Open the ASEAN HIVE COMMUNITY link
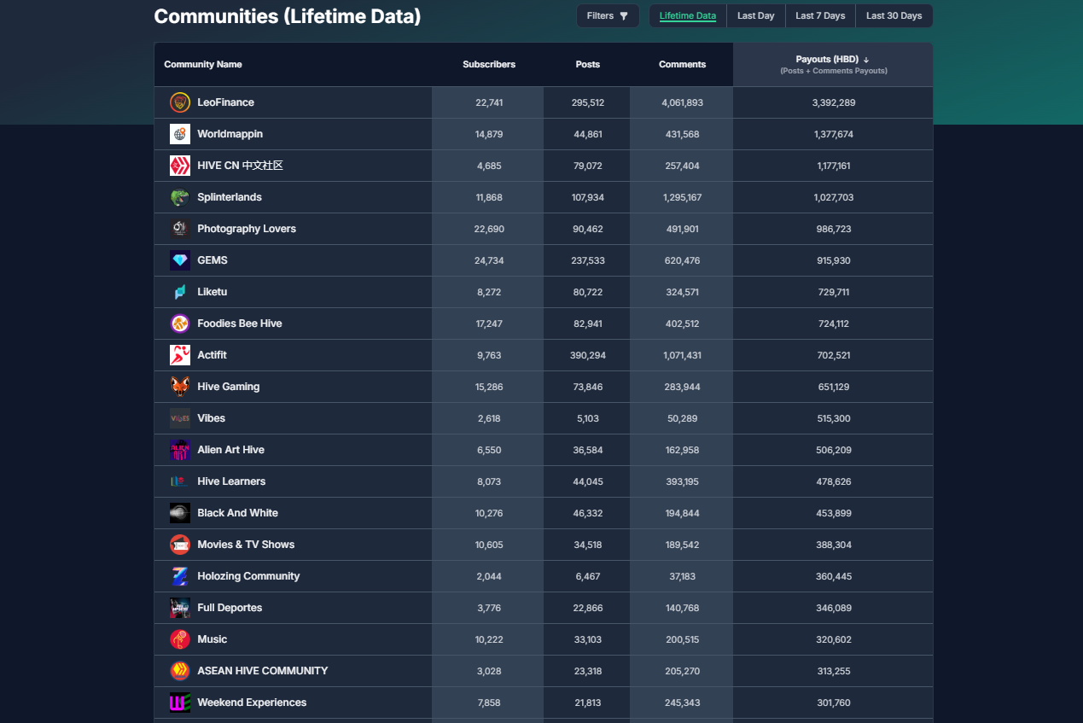 point(263,671)
